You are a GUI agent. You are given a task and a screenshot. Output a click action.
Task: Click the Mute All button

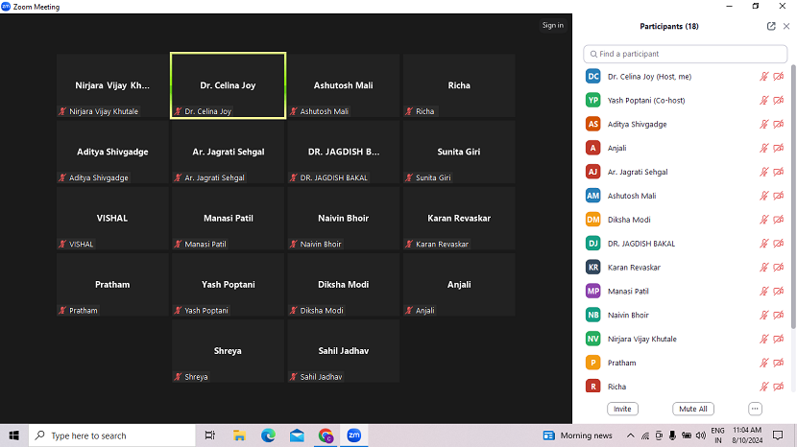692,409
